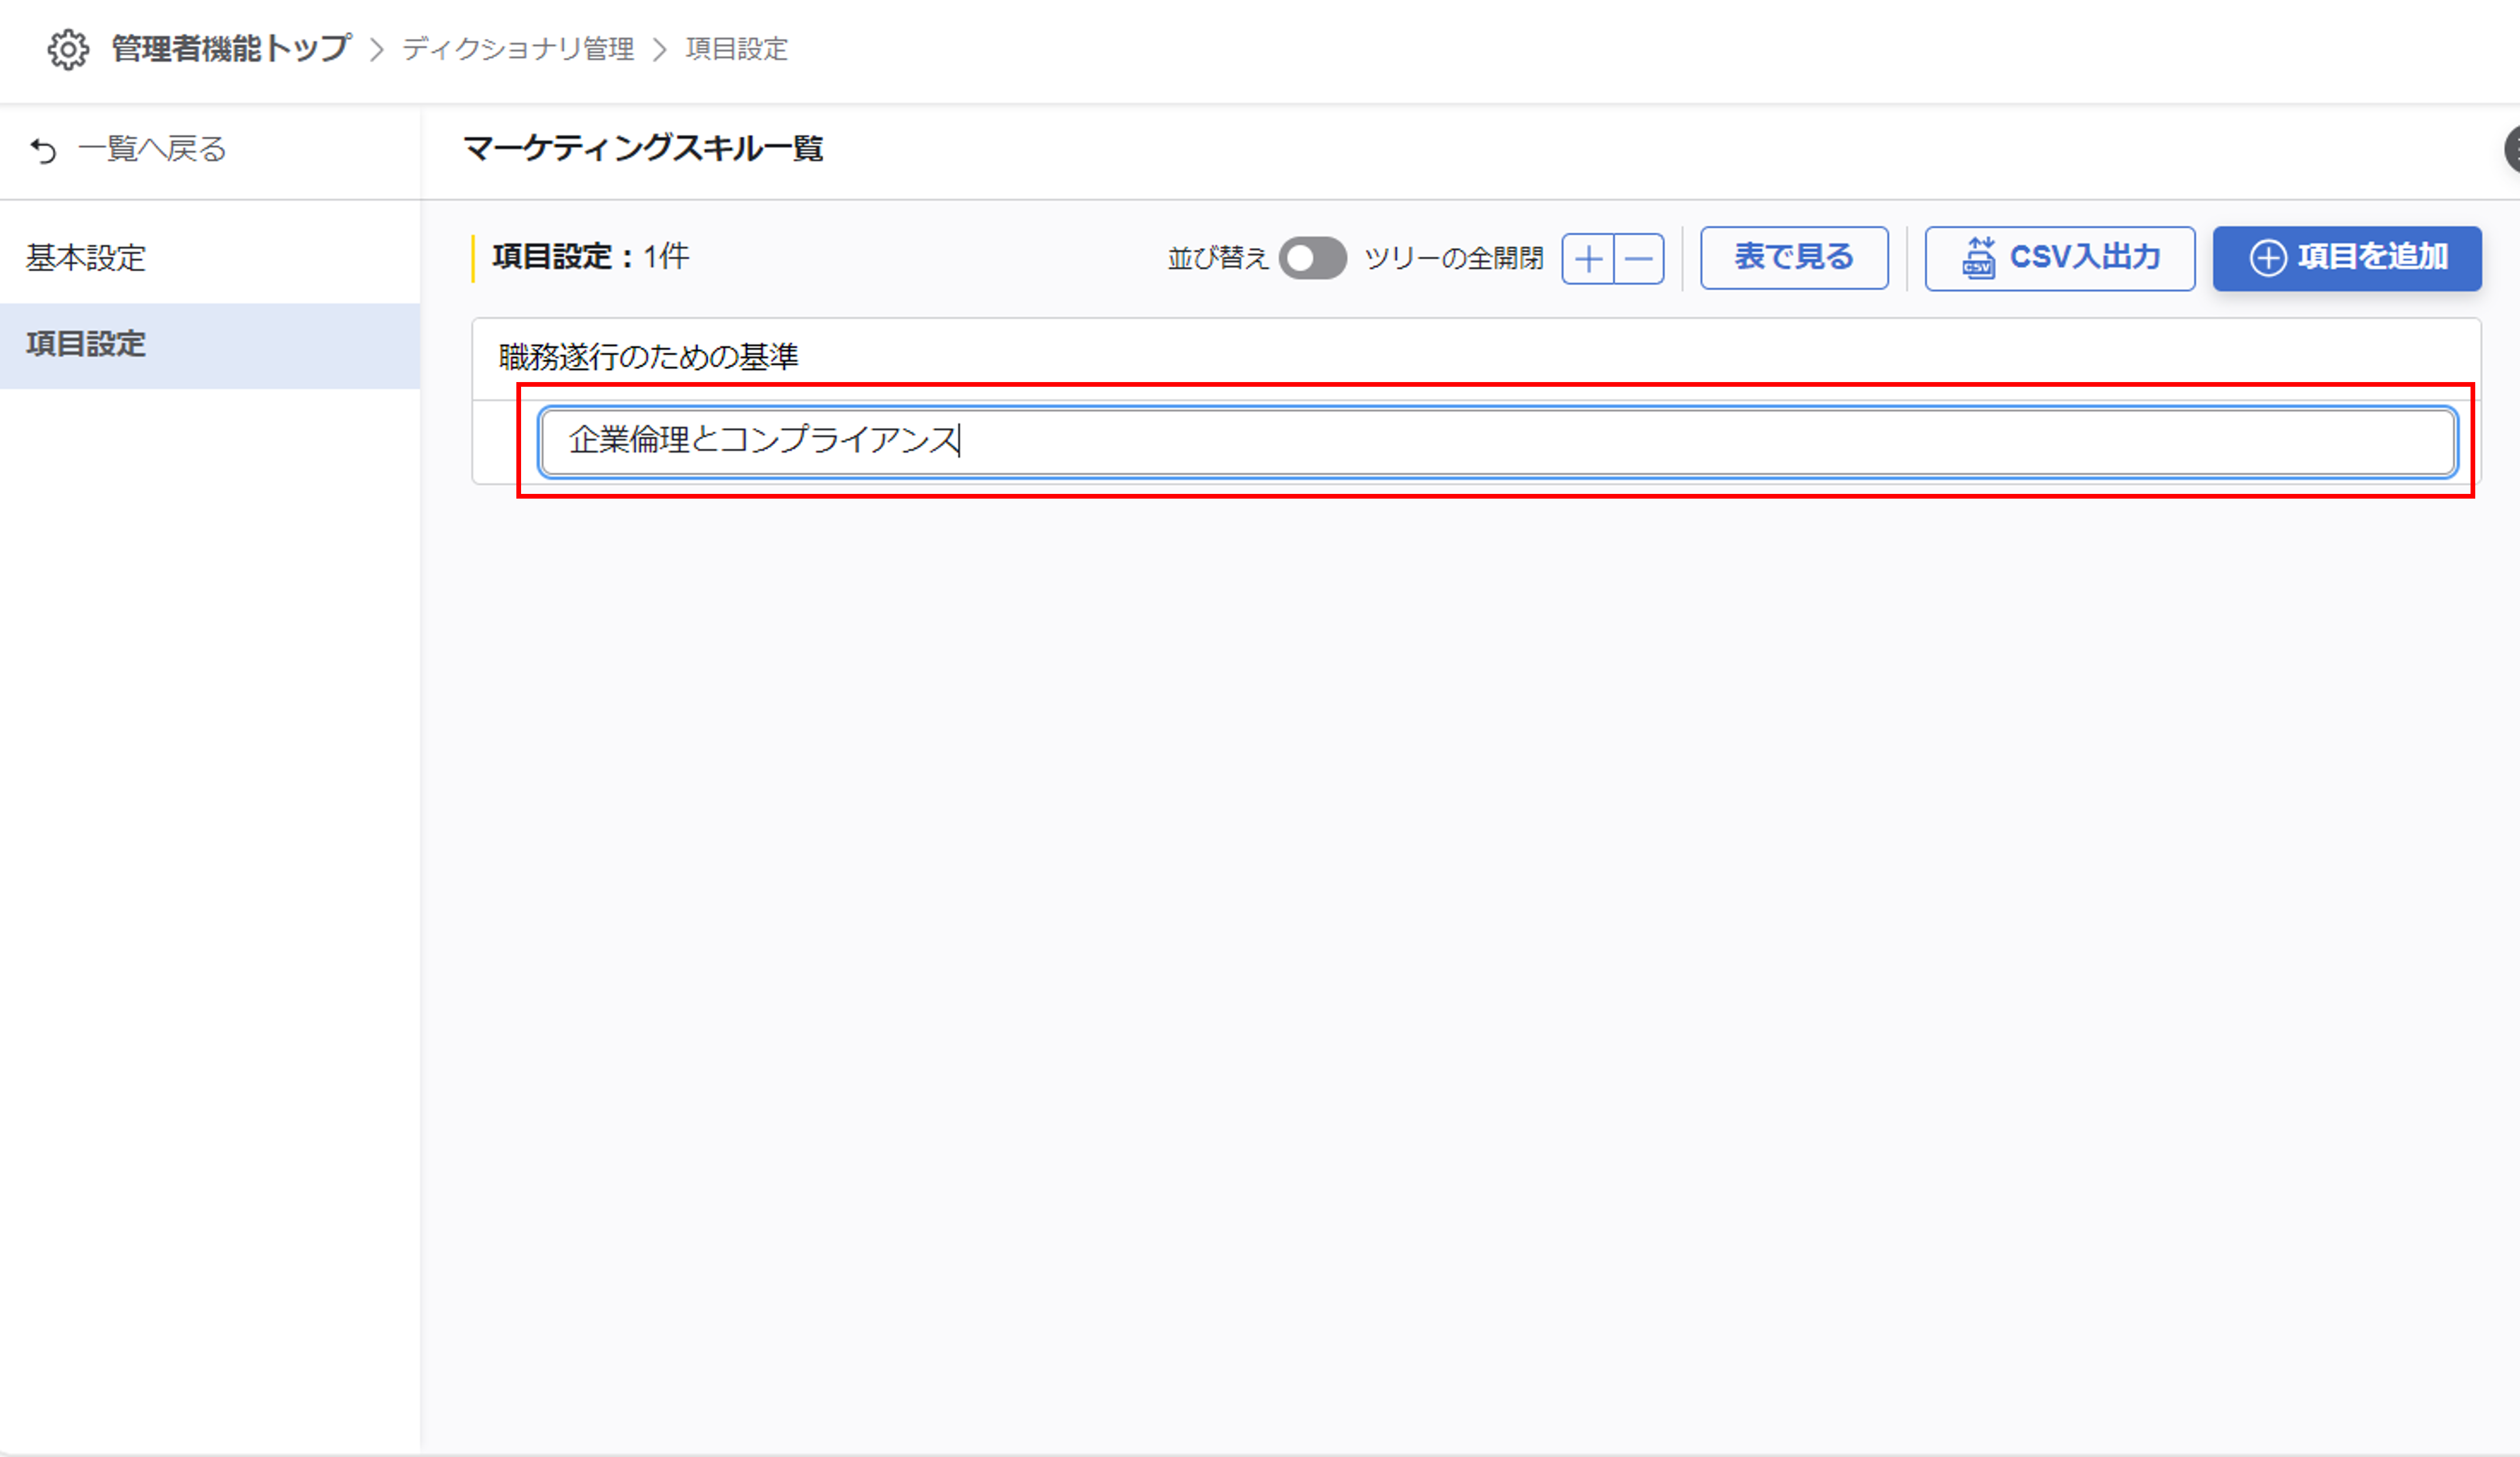
Task: Click the マーケティングスキル一覧 heading
Action: pyautogui.click(x=643, y=149)
